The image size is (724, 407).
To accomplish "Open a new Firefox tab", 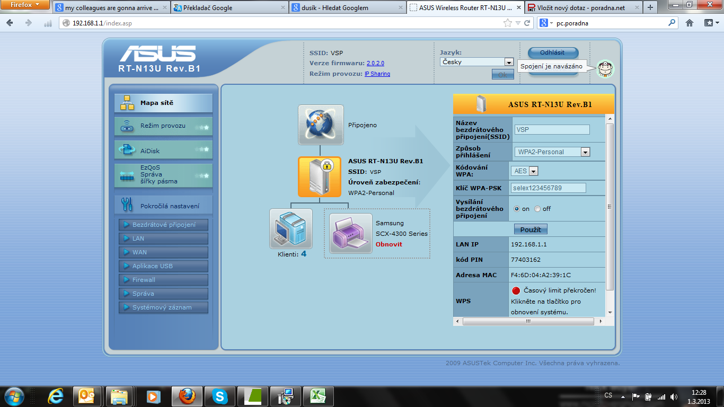I will (x=651, y=8).
